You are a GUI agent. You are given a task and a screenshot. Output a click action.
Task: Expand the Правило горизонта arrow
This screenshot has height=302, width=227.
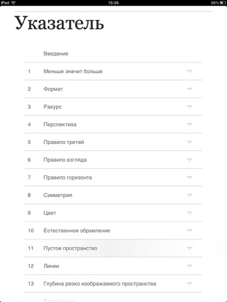[189, 177]
